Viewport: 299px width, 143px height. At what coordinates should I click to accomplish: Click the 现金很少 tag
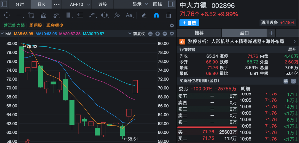point(55,25)
